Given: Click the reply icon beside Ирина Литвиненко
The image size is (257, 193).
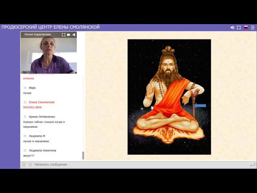Looking at the screenshot, I should click(25, 117).
